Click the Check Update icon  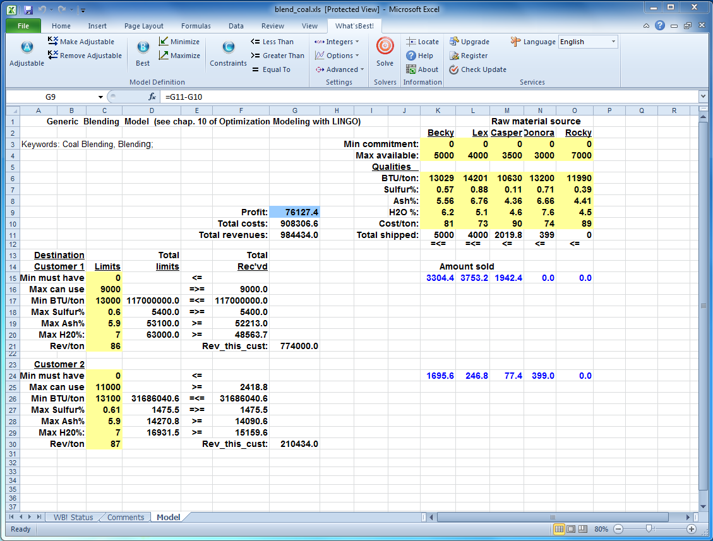(454, 69)
